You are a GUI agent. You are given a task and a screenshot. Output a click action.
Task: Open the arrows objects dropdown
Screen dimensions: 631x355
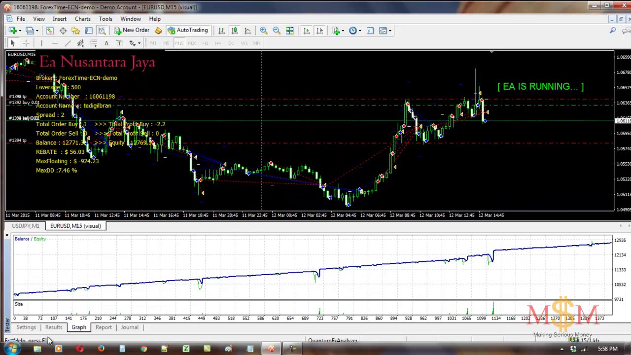coord(135,43)
